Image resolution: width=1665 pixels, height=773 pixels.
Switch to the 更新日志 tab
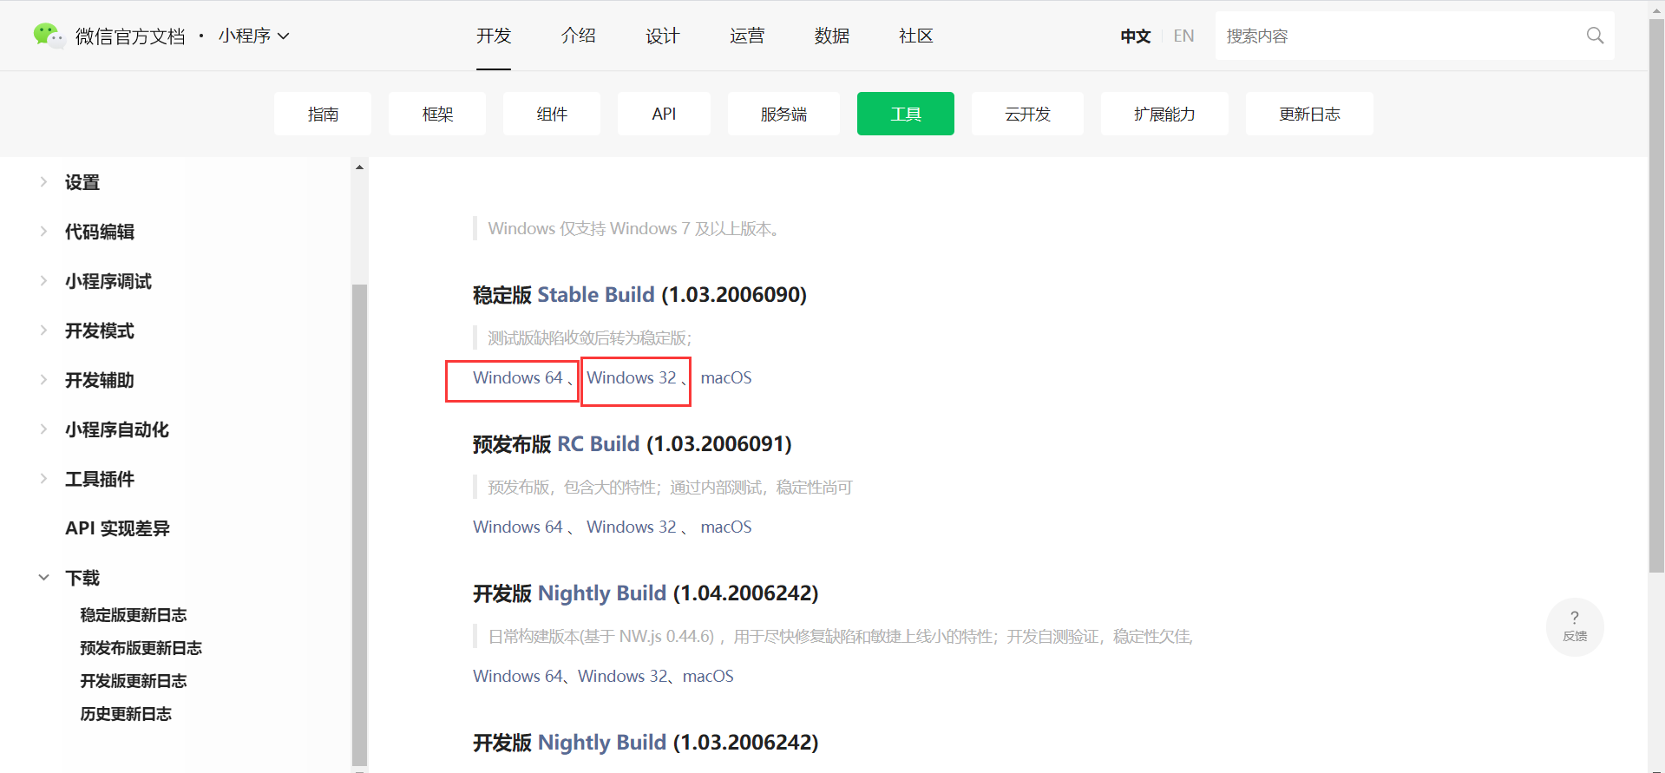1309,114
